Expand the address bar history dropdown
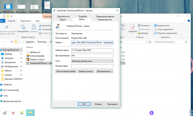Viewport: 193px width, 116px height. pyautogui.click(x=147, y=42)
